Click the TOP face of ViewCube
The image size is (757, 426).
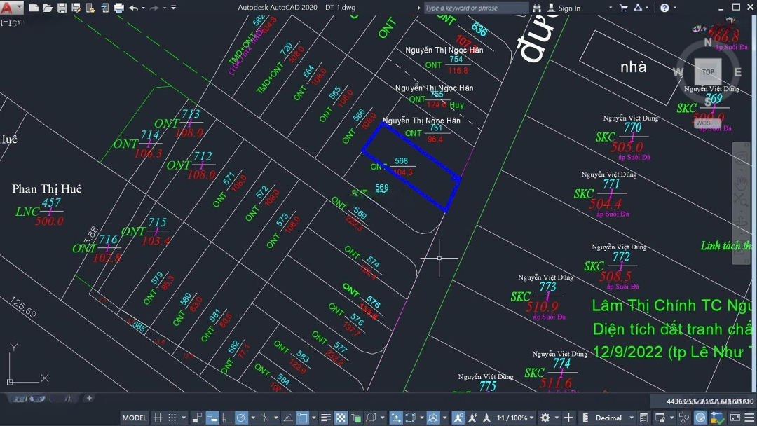tap(708, 71)
